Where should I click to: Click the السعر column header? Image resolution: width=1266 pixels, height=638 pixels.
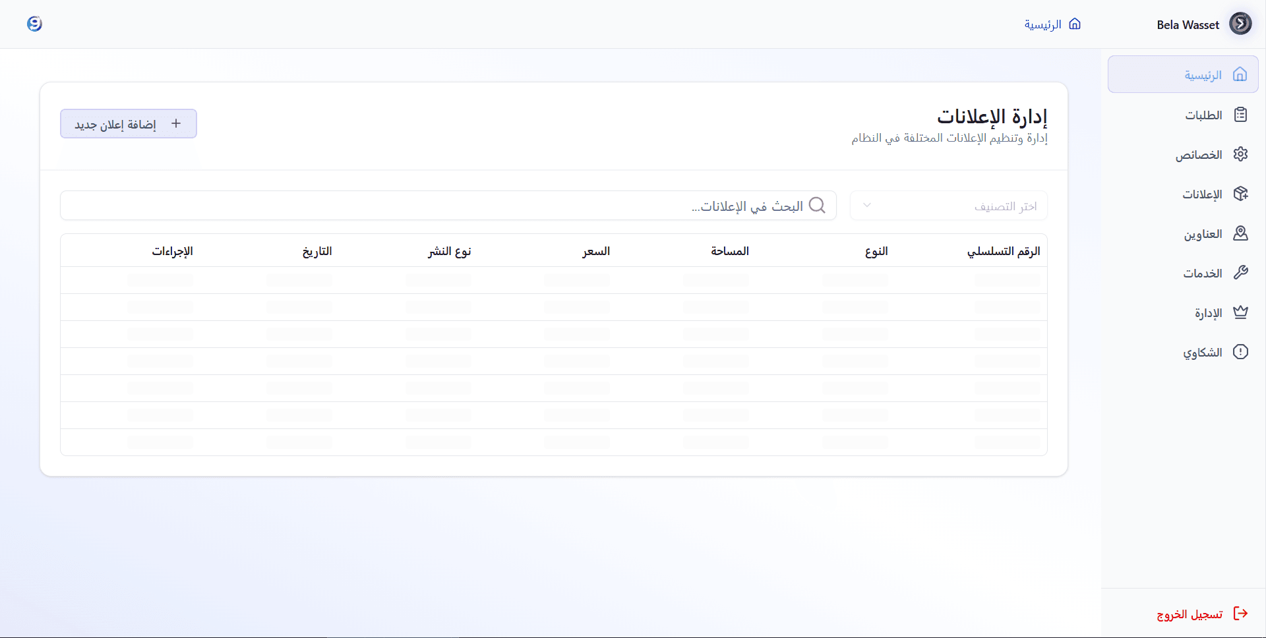pyautogui.click(x=596, y=251)
